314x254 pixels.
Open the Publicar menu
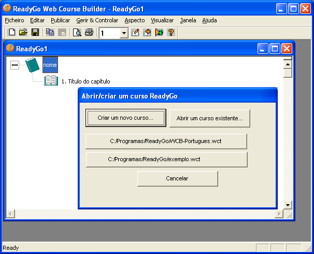pos(61,20)
